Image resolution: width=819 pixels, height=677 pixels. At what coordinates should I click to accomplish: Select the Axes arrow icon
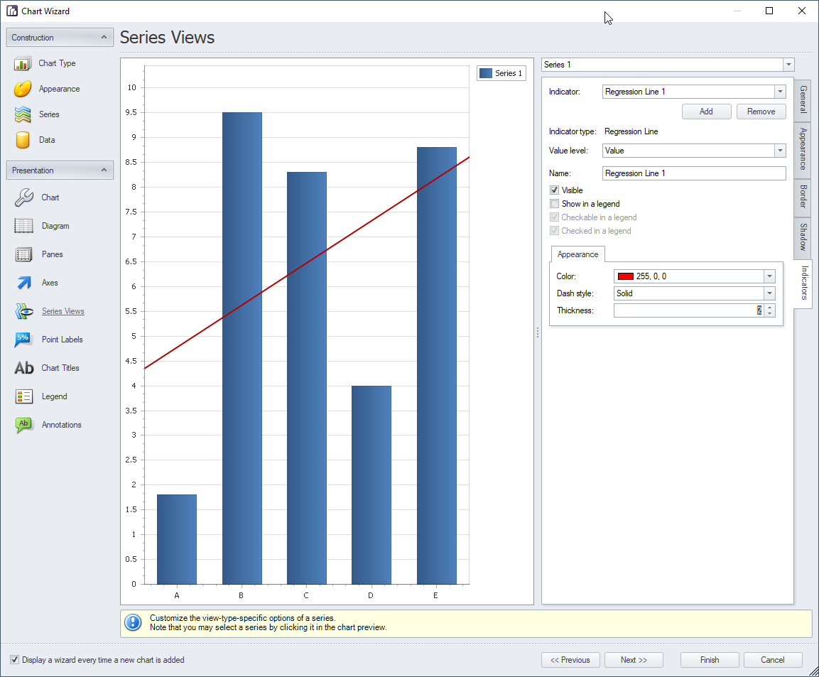point(23,282)
